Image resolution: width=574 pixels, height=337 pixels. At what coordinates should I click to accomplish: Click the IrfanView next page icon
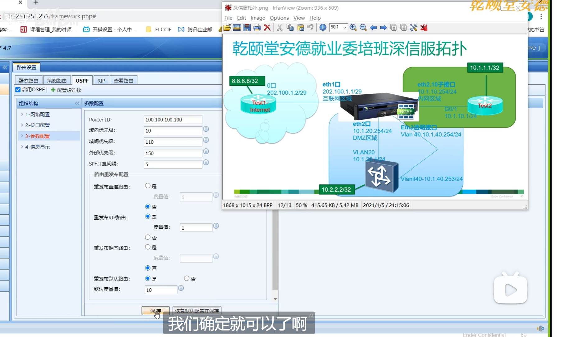403,28
